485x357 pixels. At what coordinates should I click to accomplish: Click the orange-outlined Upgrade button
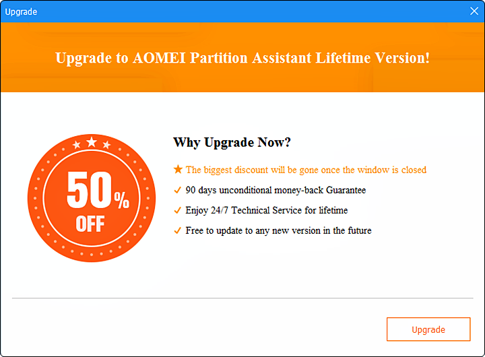[428, 329]
